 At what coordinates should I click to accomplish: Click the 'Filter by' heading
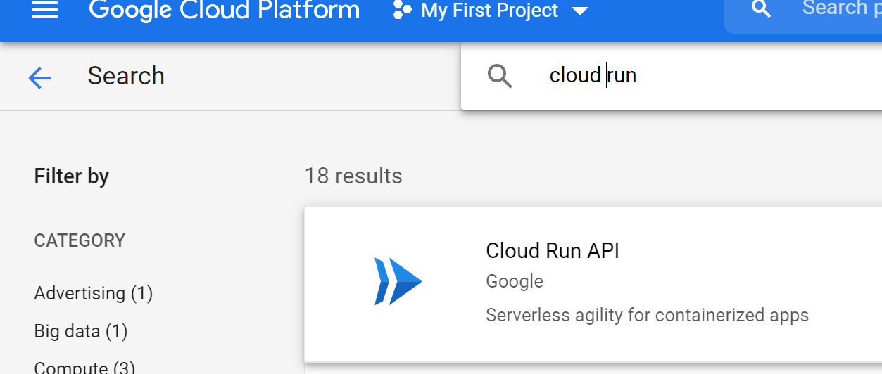[x=72, y=176]
